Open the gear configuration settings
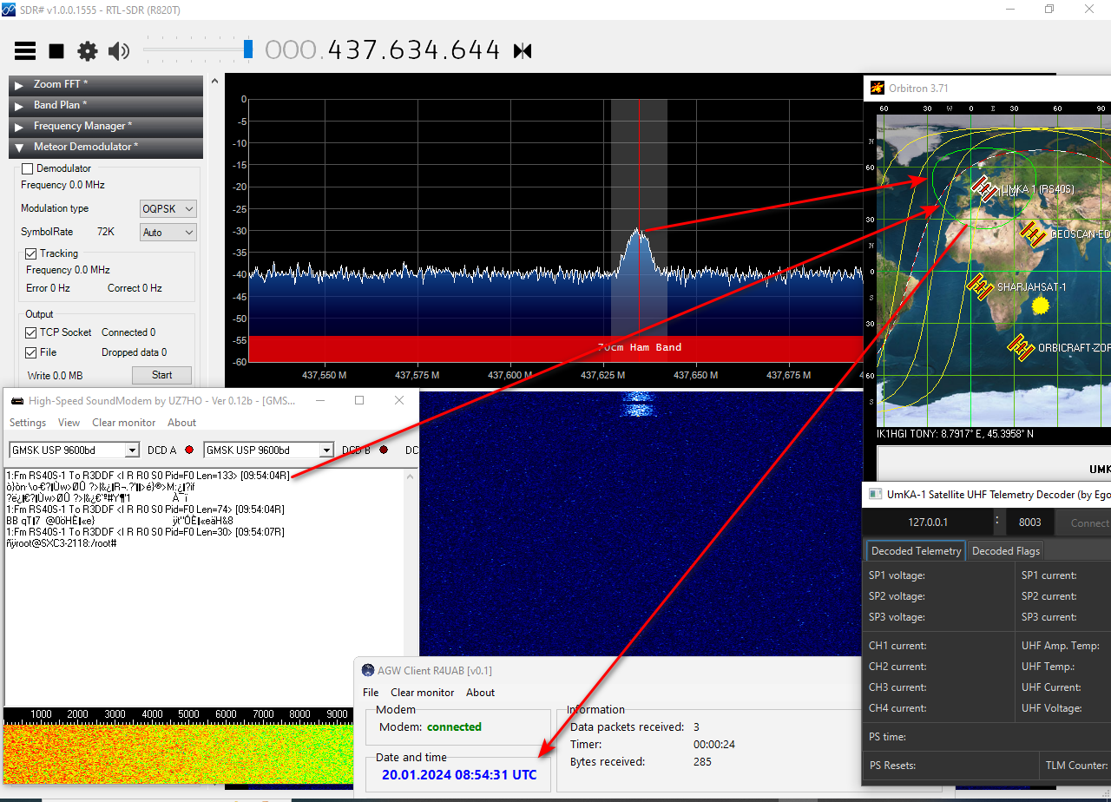Screen dimensions: 1111x802 coord(88,51)
